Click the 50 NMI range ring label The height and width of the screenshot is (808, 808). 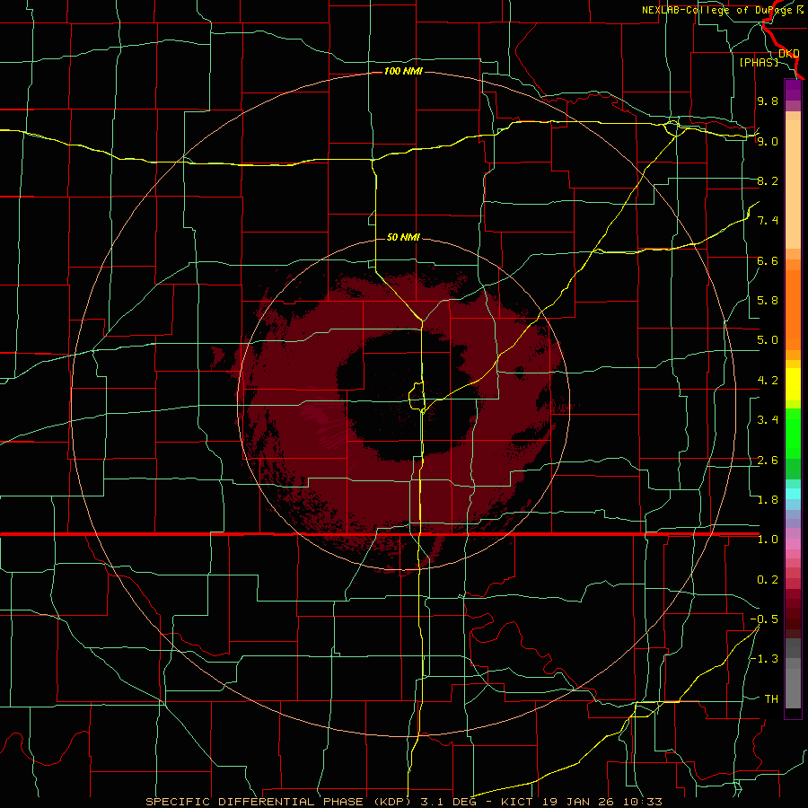[x=403, y=237]
